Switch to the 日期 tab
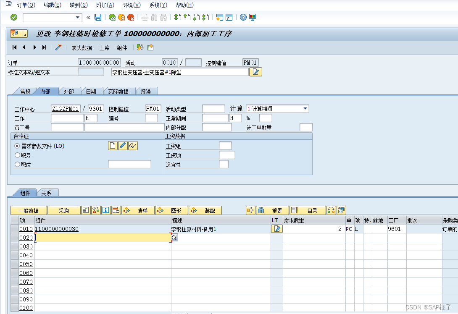 tap(91, 92)
